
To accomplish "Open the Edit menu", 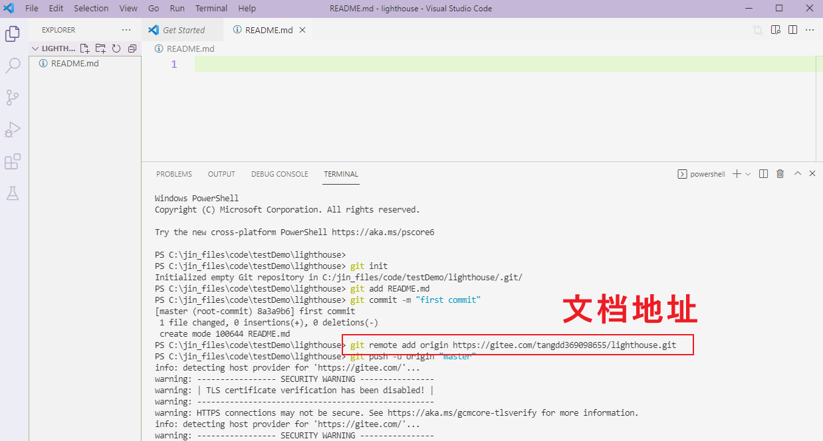I will pyautogui.click(x=56, y=9).
